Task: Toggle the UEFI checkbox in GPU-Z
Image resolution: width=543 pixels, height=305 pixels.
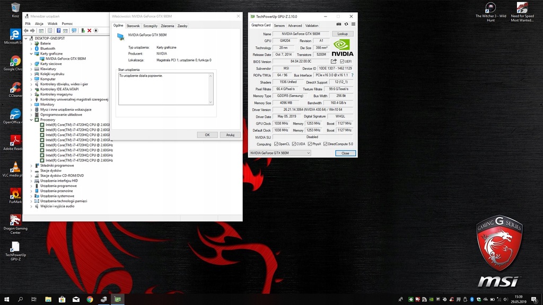Action: click(x=342, y=61)
